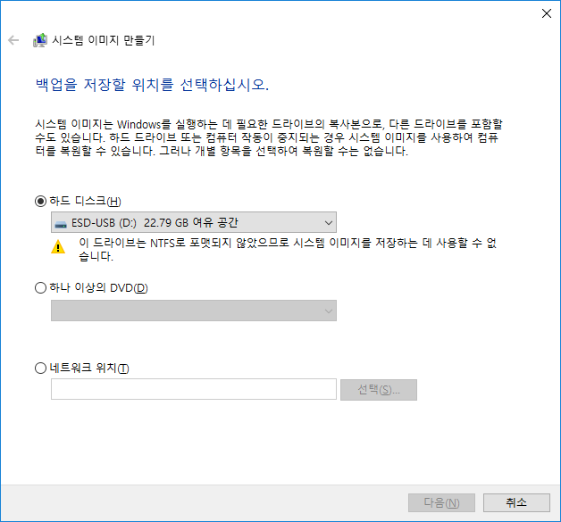Open the ESD-USB (D:) drive dropdown

(x=194, y=222)
